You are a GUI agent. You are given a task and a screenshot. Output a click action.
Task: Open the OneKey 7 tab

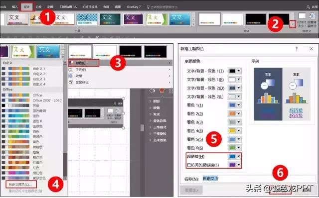click(x=134, y=6)
